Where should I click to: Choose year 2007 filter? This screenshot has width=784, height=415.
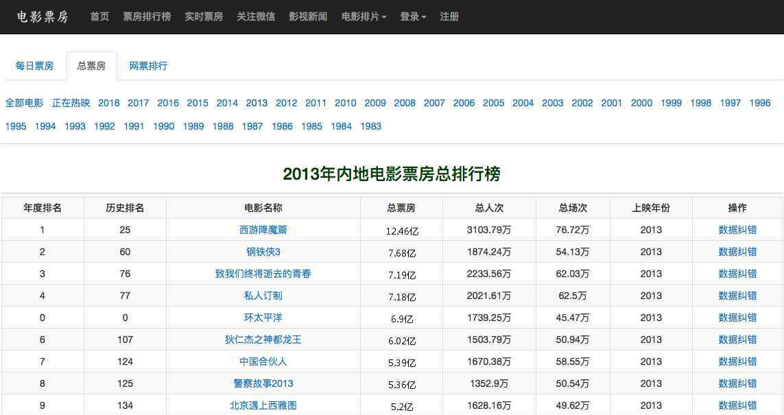click(434, 103)
